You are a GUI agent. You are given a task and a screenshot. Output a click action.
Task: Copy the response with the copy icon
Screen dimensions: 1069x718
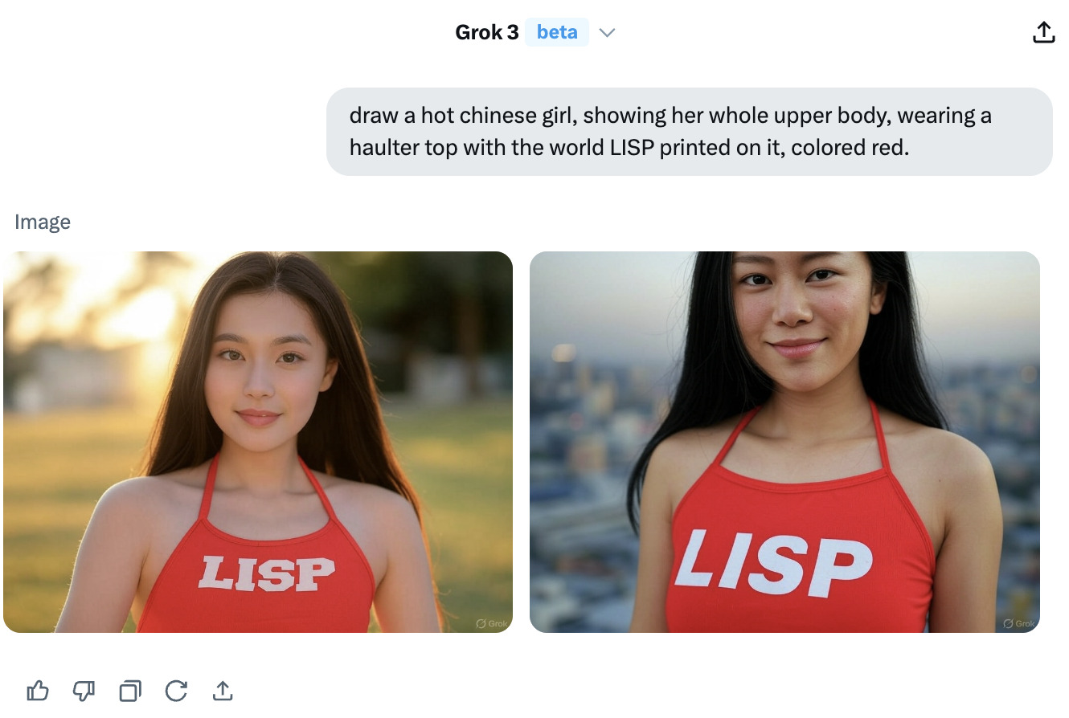pyautogui.click(x=129, y=691)
